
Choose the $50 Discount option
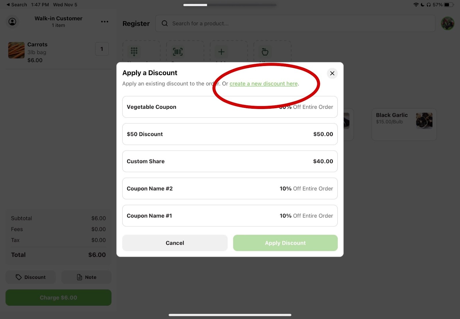click(230, 134)
